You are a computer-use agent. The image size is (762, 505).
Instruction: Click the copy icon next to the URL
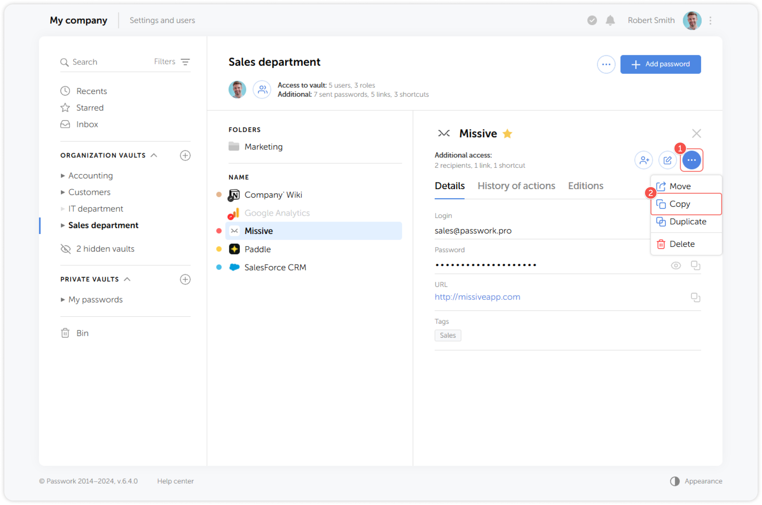coord(695,297)
